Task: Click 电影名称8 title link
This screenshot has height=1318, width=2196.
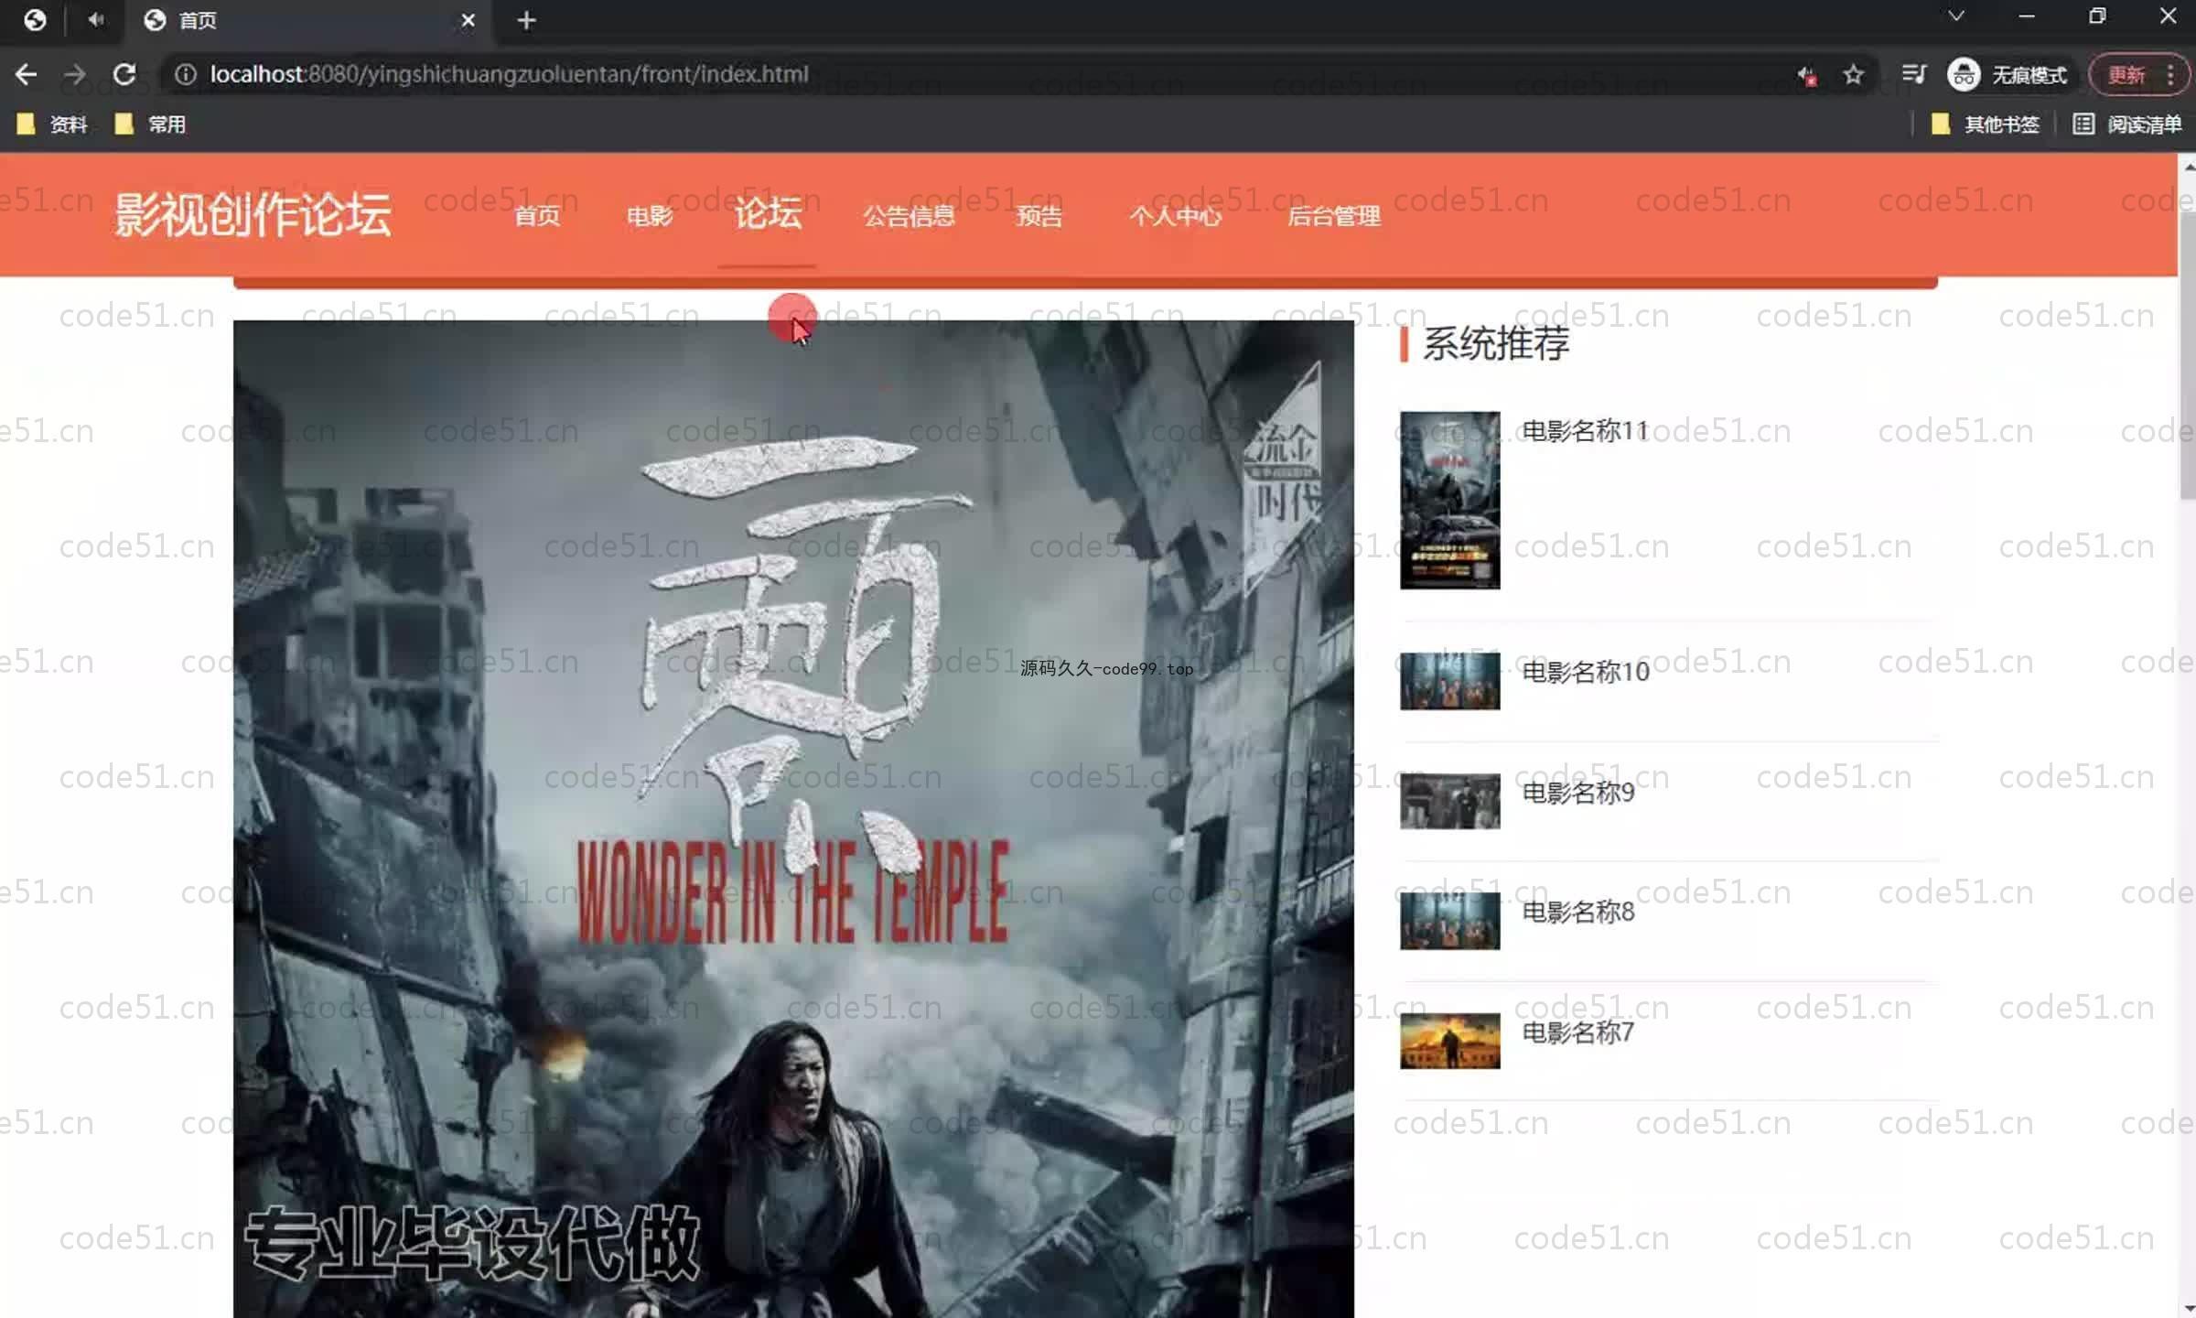Action: pos(1577,912)
